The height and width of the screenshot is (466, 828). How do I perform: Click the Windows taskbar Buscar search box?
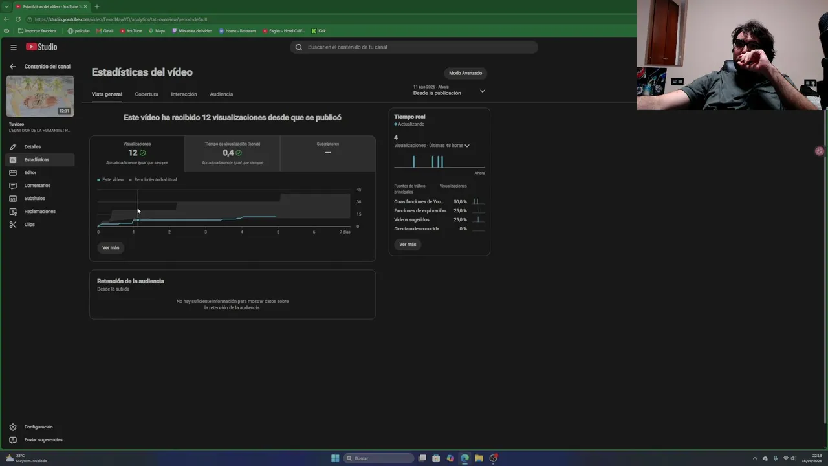379,458
